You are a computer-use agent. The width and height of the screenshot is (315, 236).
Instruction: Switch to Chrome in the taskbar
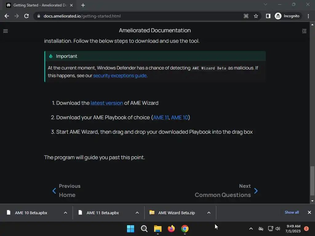(x=185, y=229)
